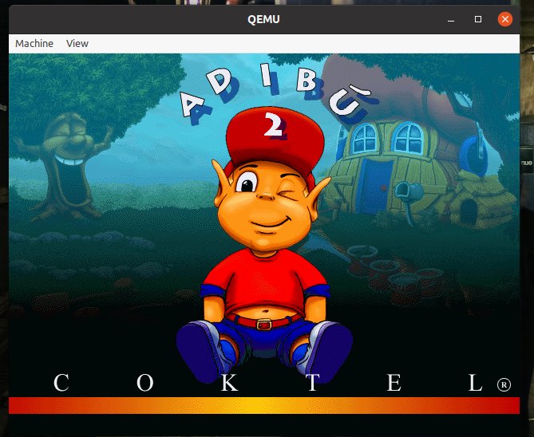The image size is (534, 437).
Task: Close the QEMU window
Action: pos(504,18)
